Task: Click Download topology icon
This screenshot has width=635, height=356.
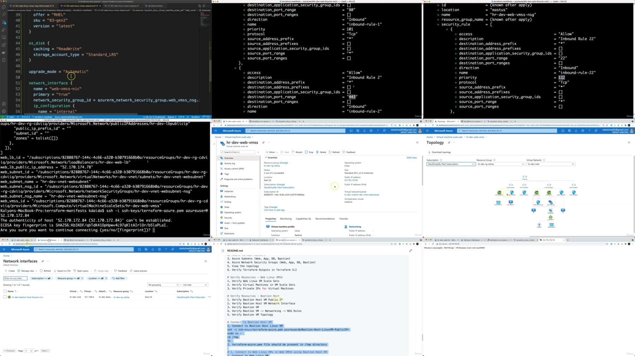Action: [429, 152]
